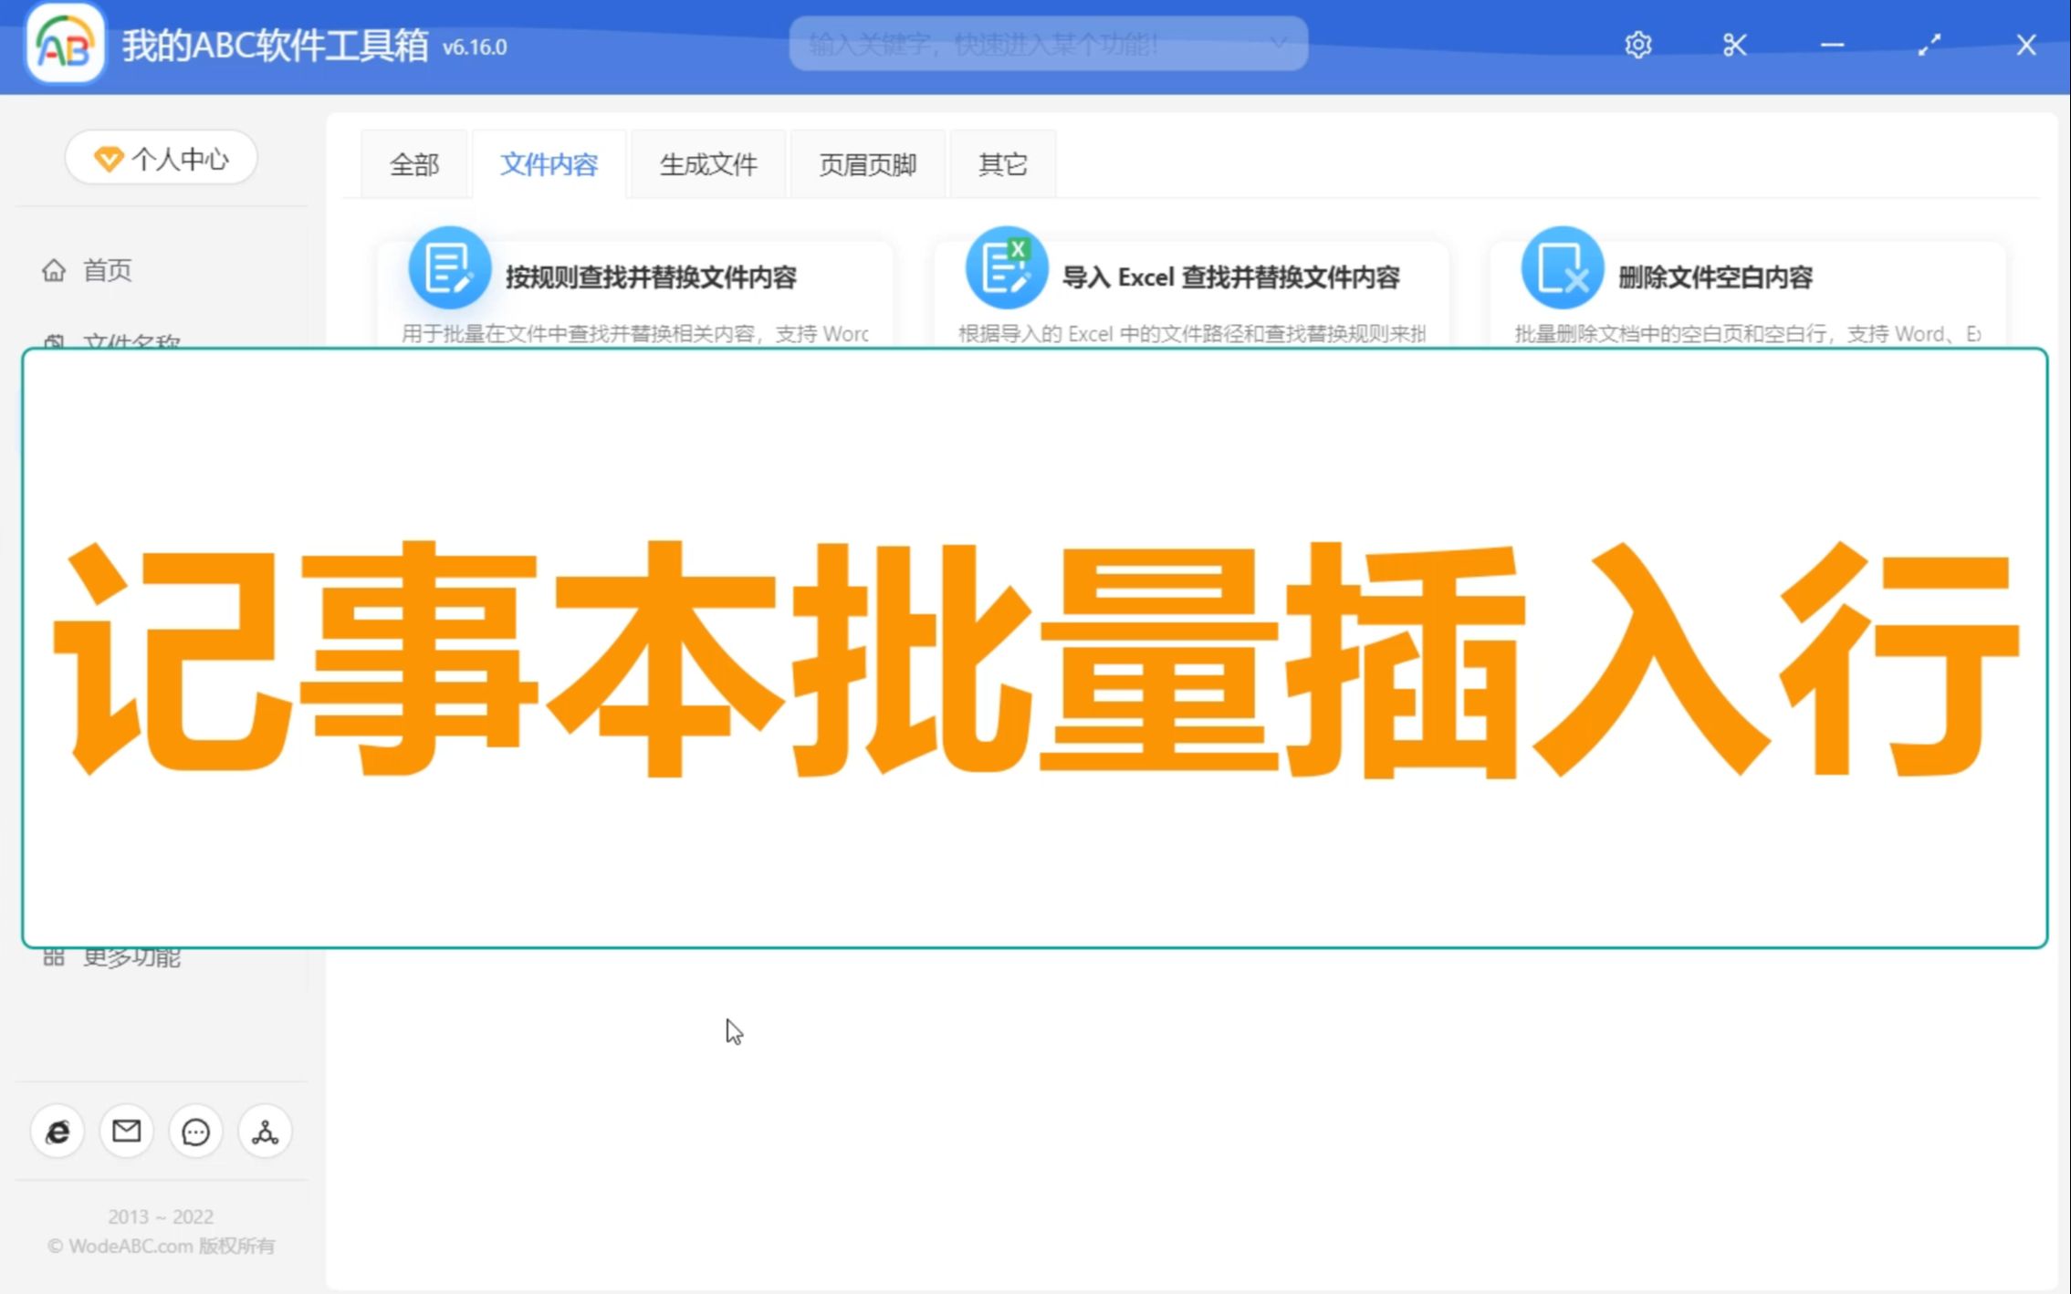Close the ABC toolbox window
Image resolution: width=2071 pixels, height=1294 pixels.
tap(2025, 45)
